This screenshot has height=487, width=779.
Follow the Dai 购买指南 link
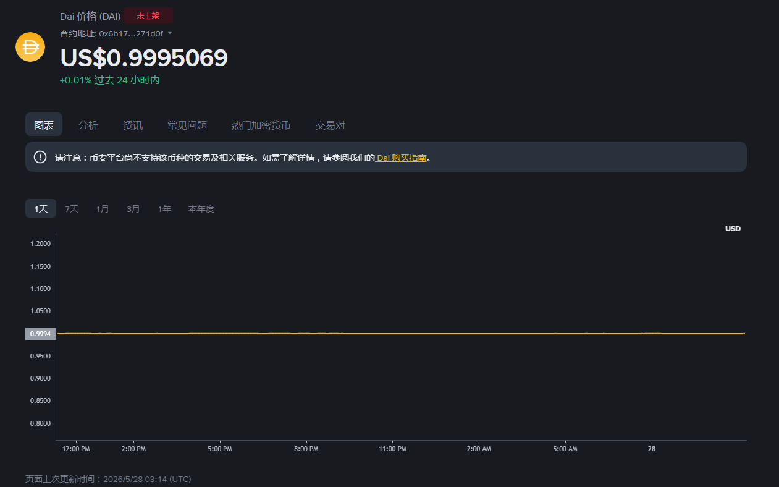[x=402, y=158]
